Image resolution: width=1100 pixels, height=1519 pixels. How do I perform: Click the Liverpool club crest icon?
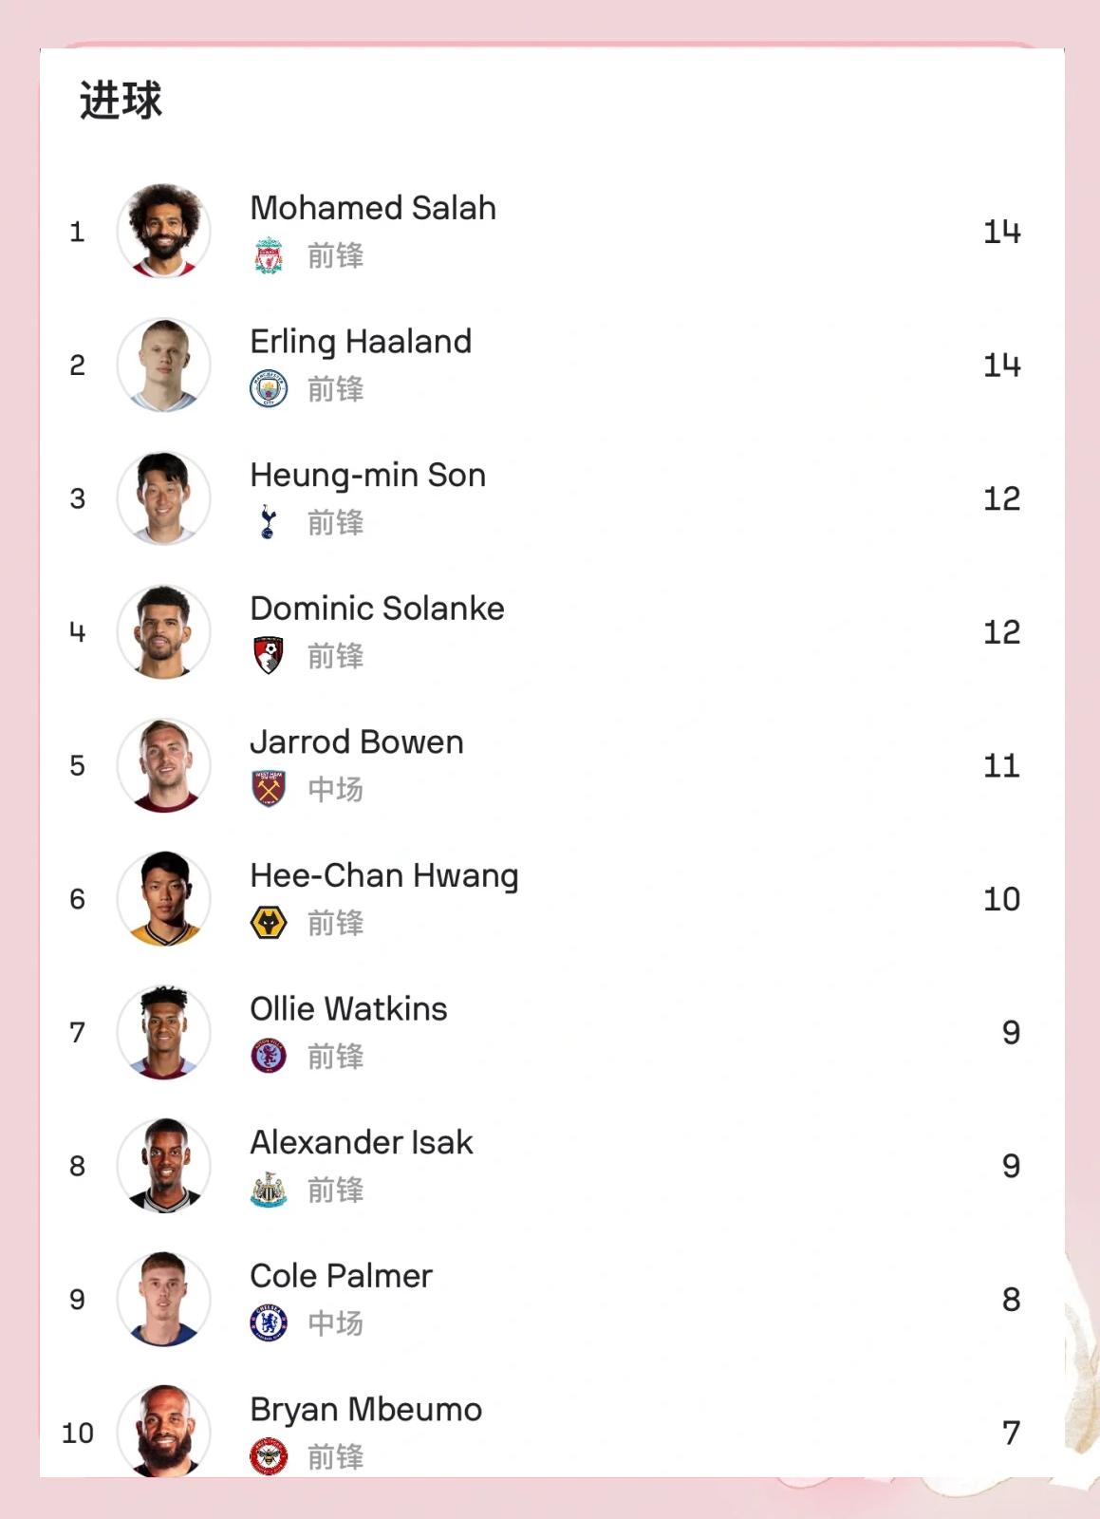click(x=269, y=256)
